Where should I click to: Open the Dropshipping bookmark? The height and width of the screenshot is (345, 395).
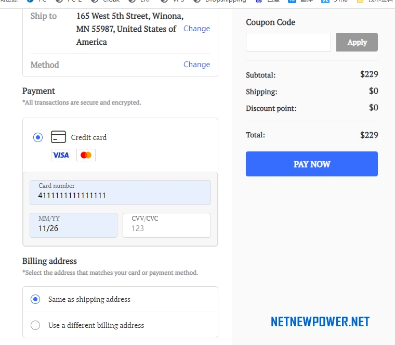point(220,1)
